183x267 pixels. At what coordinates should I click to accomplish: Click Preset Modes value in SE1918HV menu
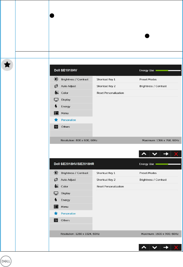click(148, 79)
